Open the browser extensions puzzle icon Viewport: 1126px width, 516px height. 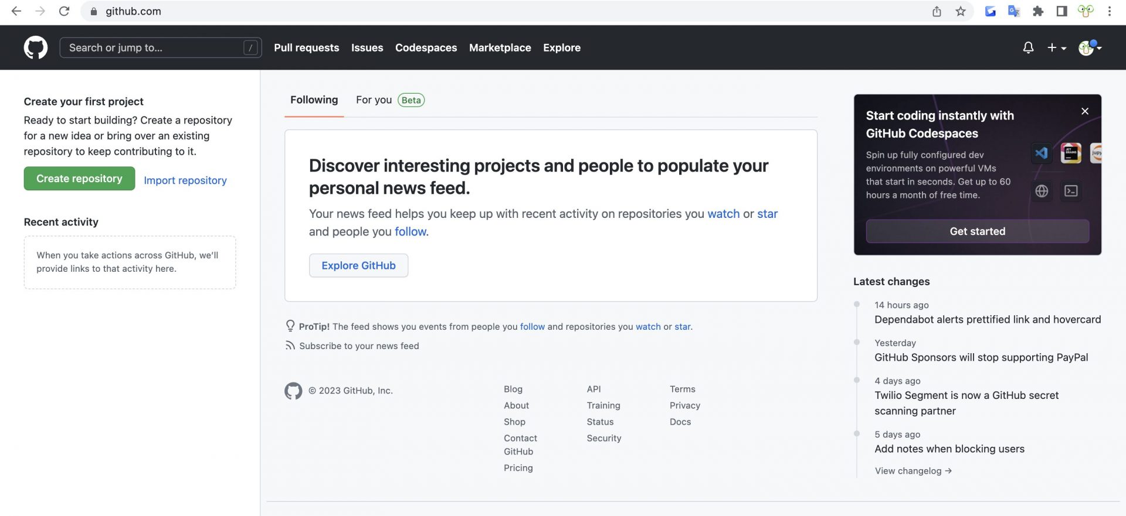click(1038, 11)
